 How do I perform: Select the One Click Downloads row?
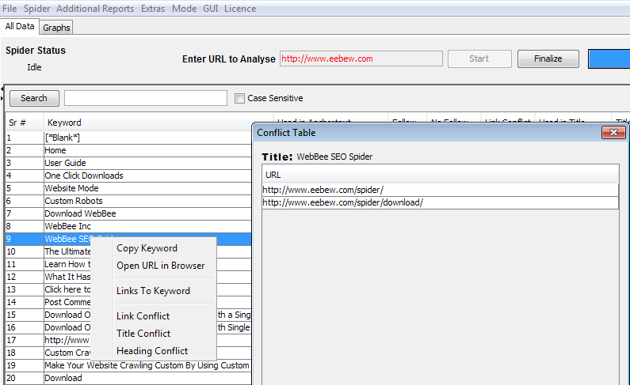coord(128,176)
